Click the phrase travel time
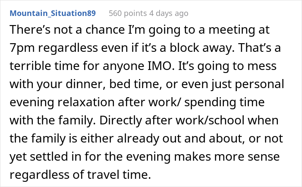Screen dimensions: 302x187 coord(119,174)
